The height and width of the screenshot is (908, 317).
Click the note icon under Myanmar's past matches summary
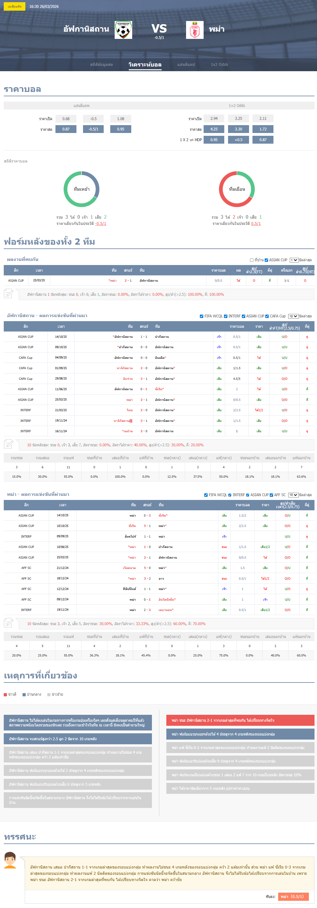9,623
